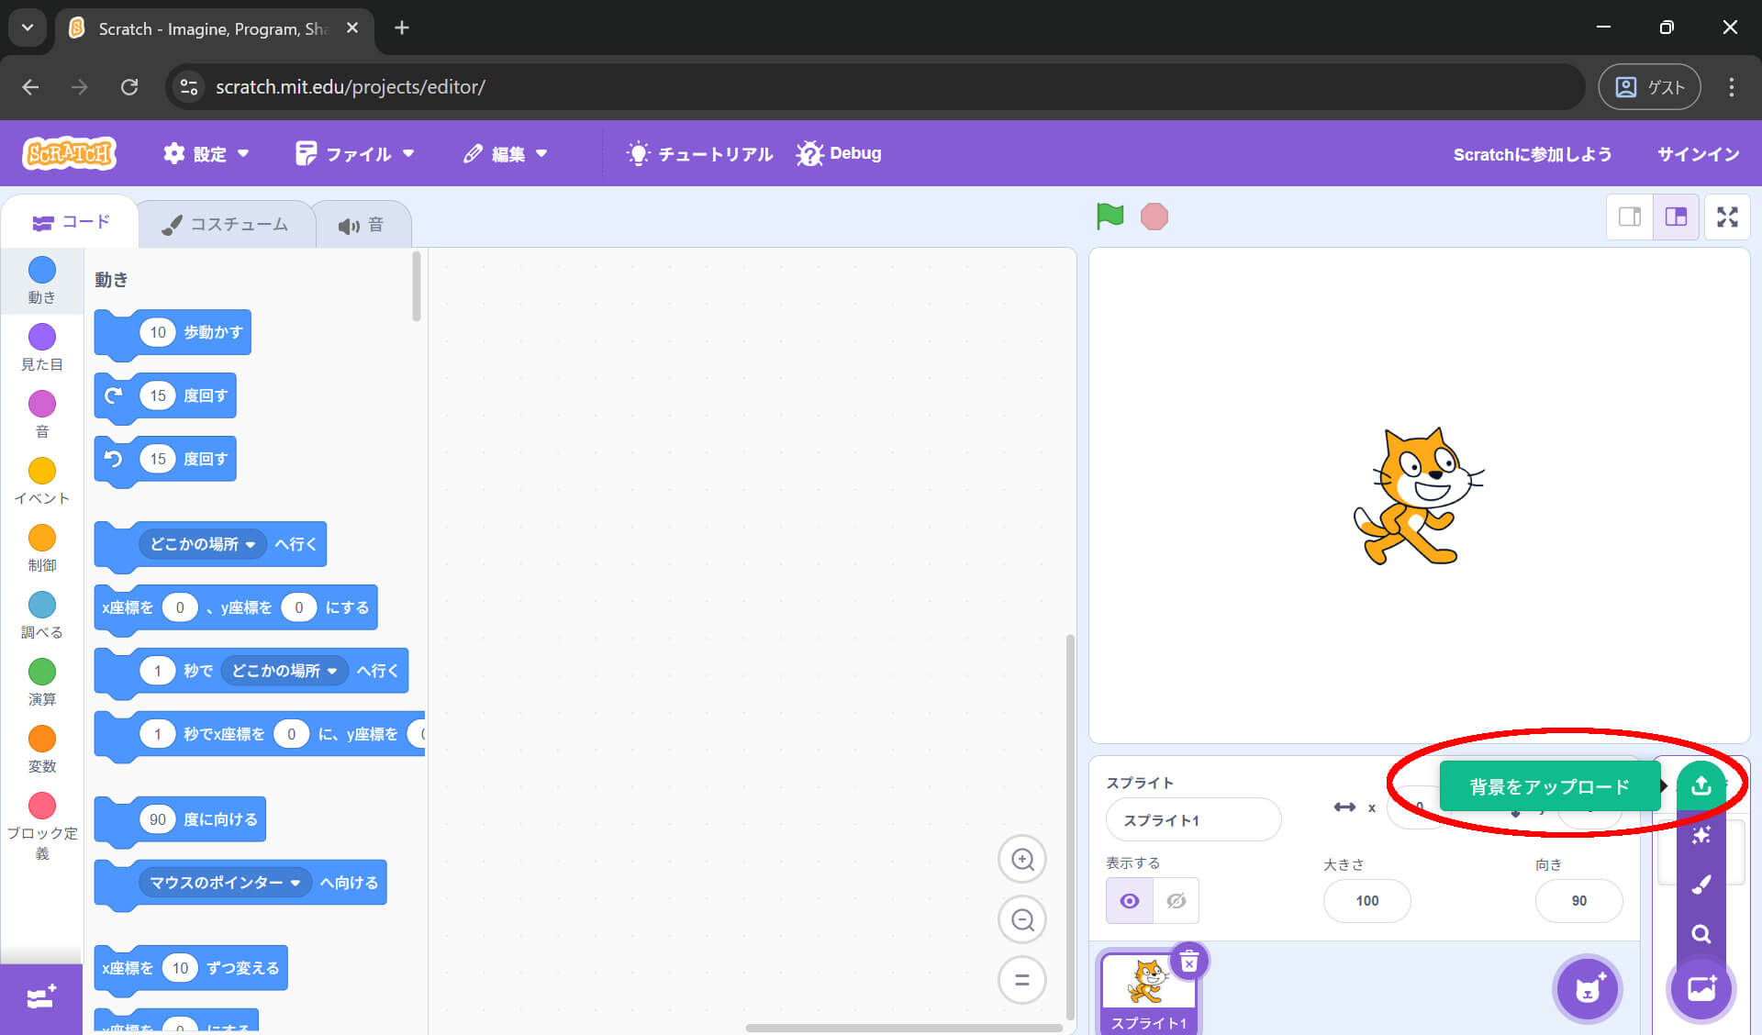
Task: Click the search backdrop magnifier icon
Action: 1701,934
